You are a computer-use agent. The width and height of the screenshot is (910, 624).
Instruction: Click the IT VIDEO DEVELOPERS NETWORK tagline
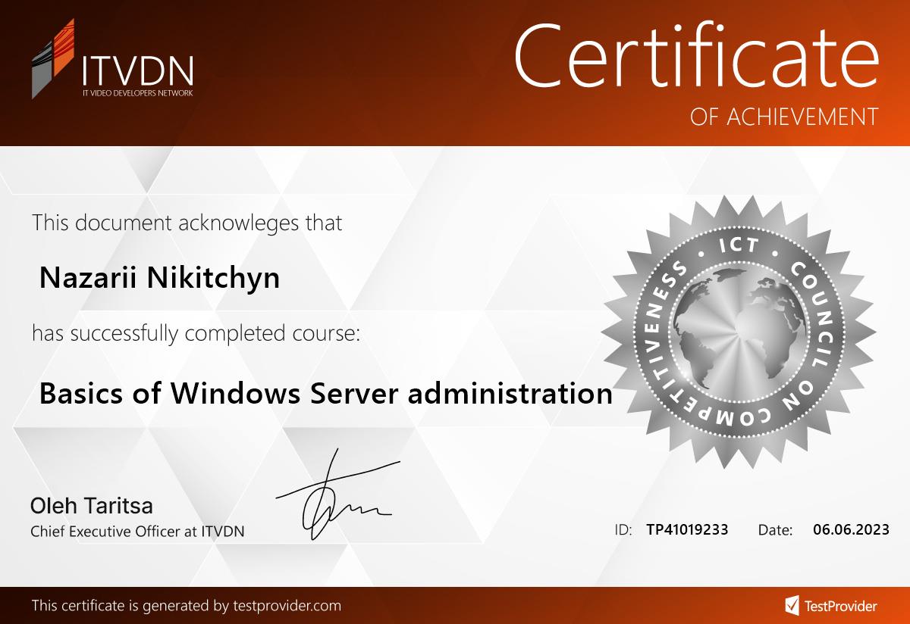point(137,93)
